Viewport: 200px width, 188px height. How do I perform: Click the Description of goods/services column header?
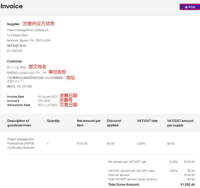tap(19, 123)
